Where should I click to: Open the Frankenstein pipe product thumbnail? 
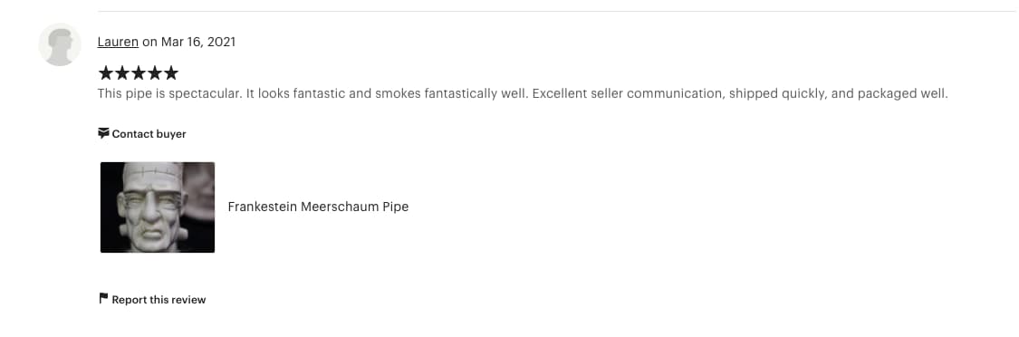158,207
